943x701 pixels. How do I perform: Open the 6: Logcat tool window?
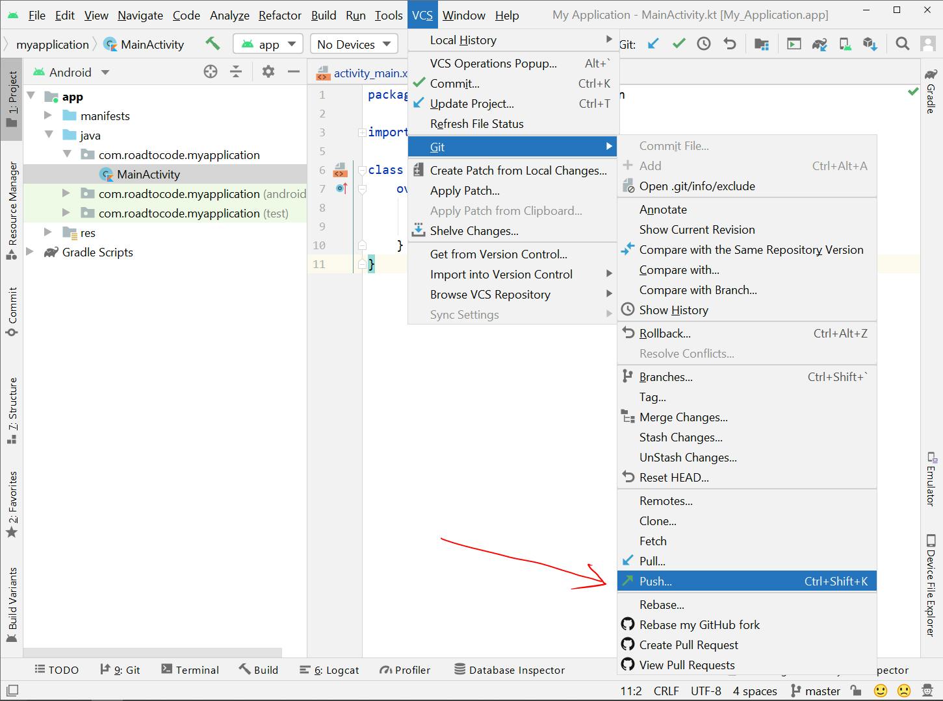coord(329,670)
